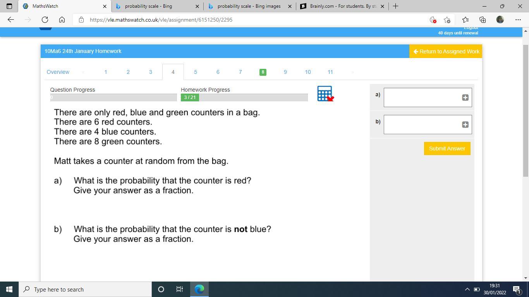View site information padlock

click(81, 20)
